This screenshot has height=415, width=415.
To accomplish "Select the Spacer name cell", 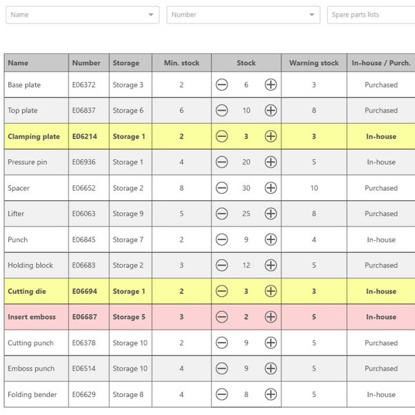I will [36, 188].
